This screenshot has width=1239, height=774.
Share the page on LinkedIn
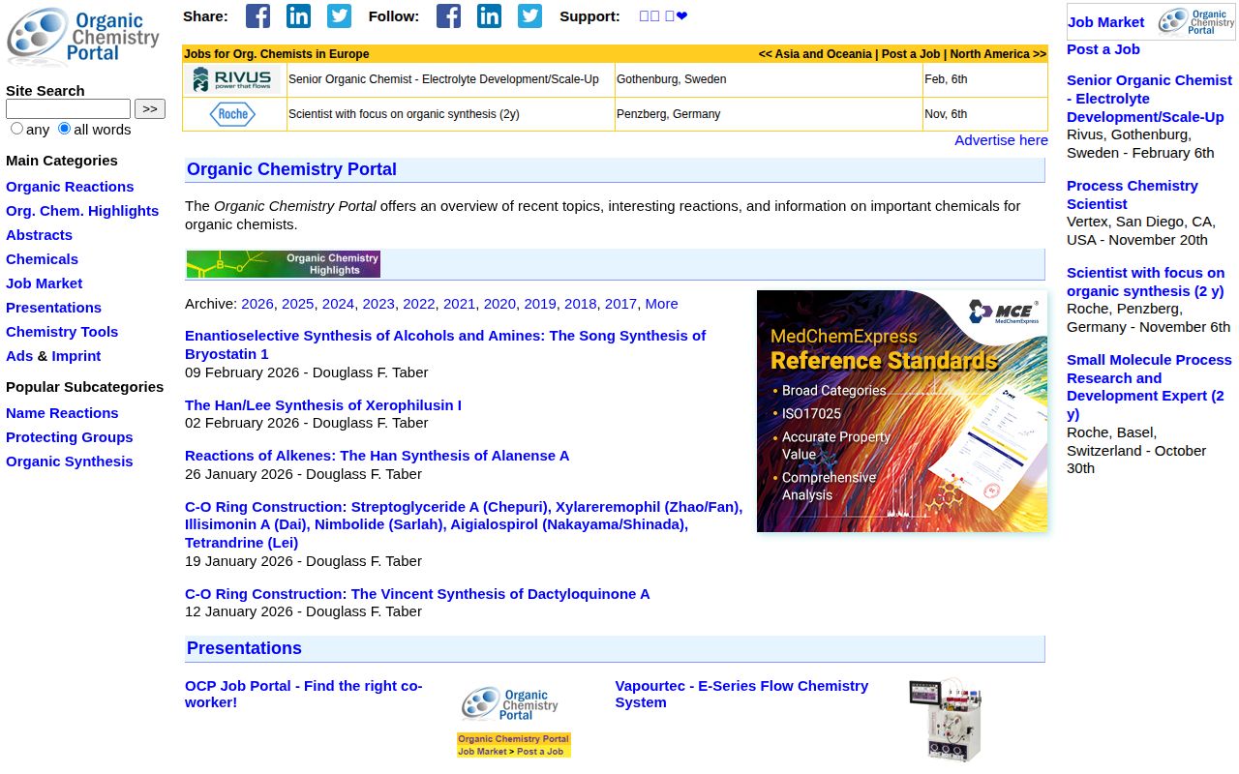[x=298, y=15]
